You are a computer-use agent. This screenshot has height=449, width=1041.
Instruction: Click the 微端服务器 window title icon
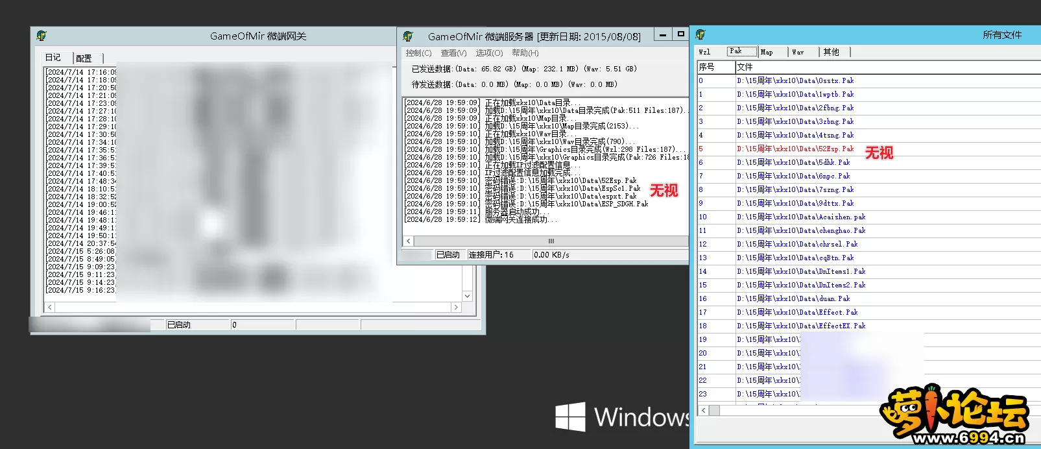pos(408,36)
